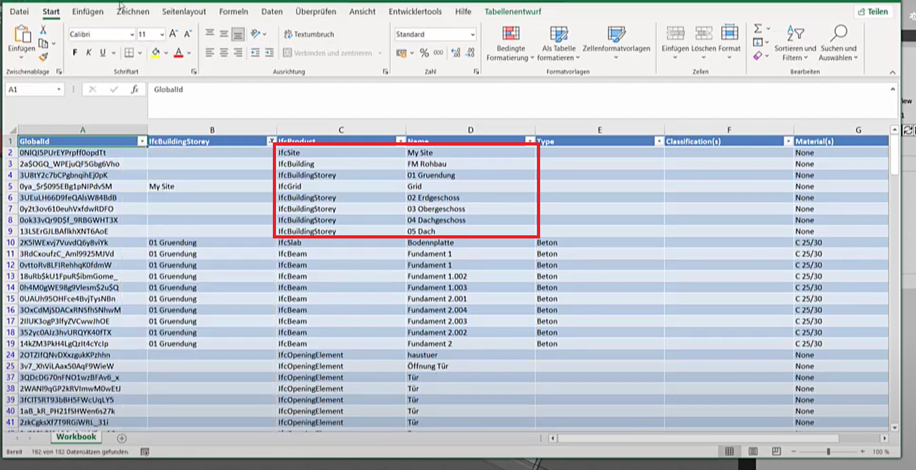916x470 pixels.
Task: Toggle underline U formatting
Action: tap(103, 53)
